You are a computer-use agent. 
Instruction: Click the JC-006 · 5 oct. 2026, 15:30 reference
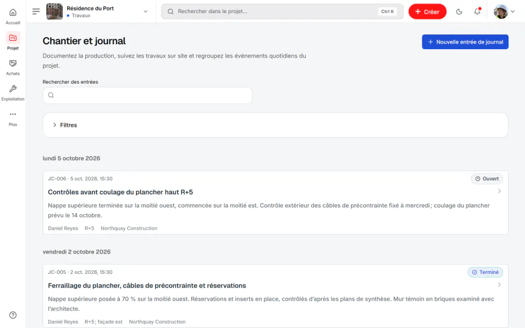tap(80, 179)
